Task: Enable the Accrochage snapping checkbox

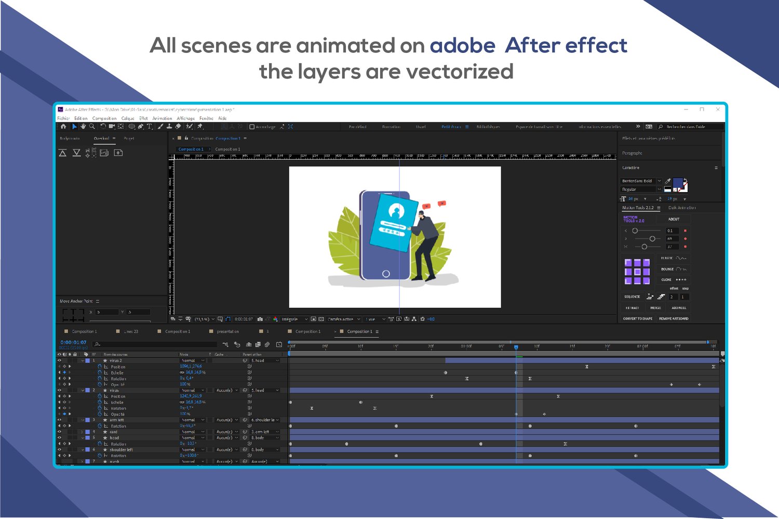Action: coord(252,127)
